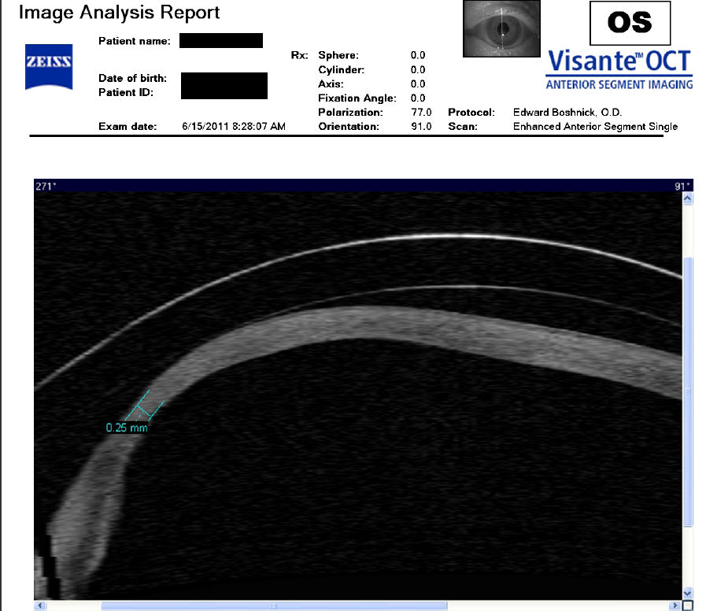Screen dimensions: 706x611
Task: Click the horizontal scrollbar left arrow
Action: pyautogui.click(x=40, y=605)
